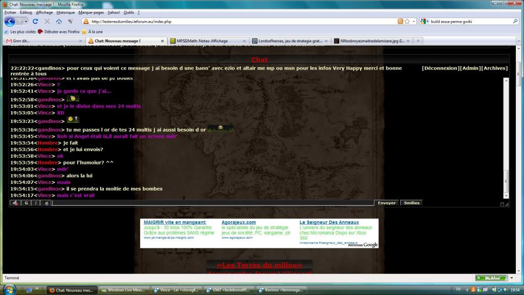This screenshot has width=524, height=295.
Task: Open the Historique menu
Action: coord(65,12)
